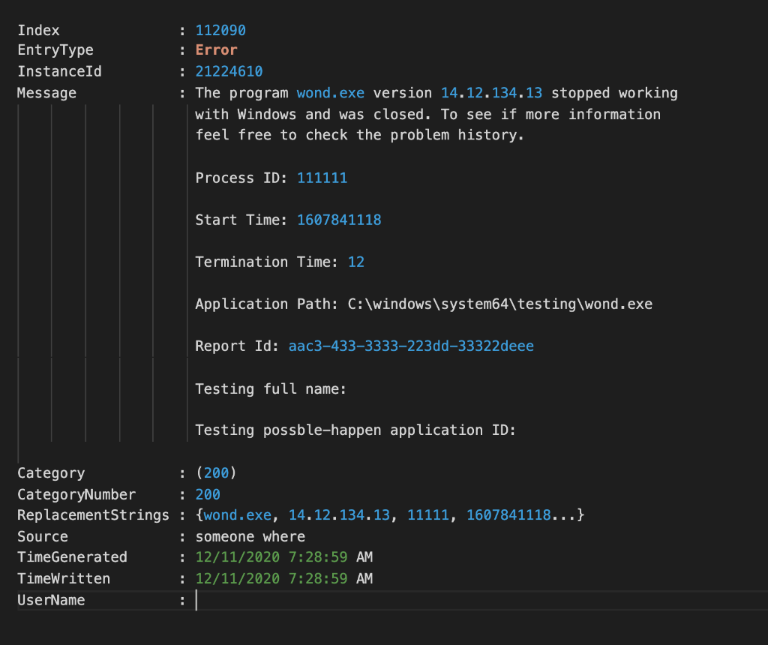Click the wond.exe filename in the Message
This screenshot has width=768, height=645.
(x=331, y=93)
